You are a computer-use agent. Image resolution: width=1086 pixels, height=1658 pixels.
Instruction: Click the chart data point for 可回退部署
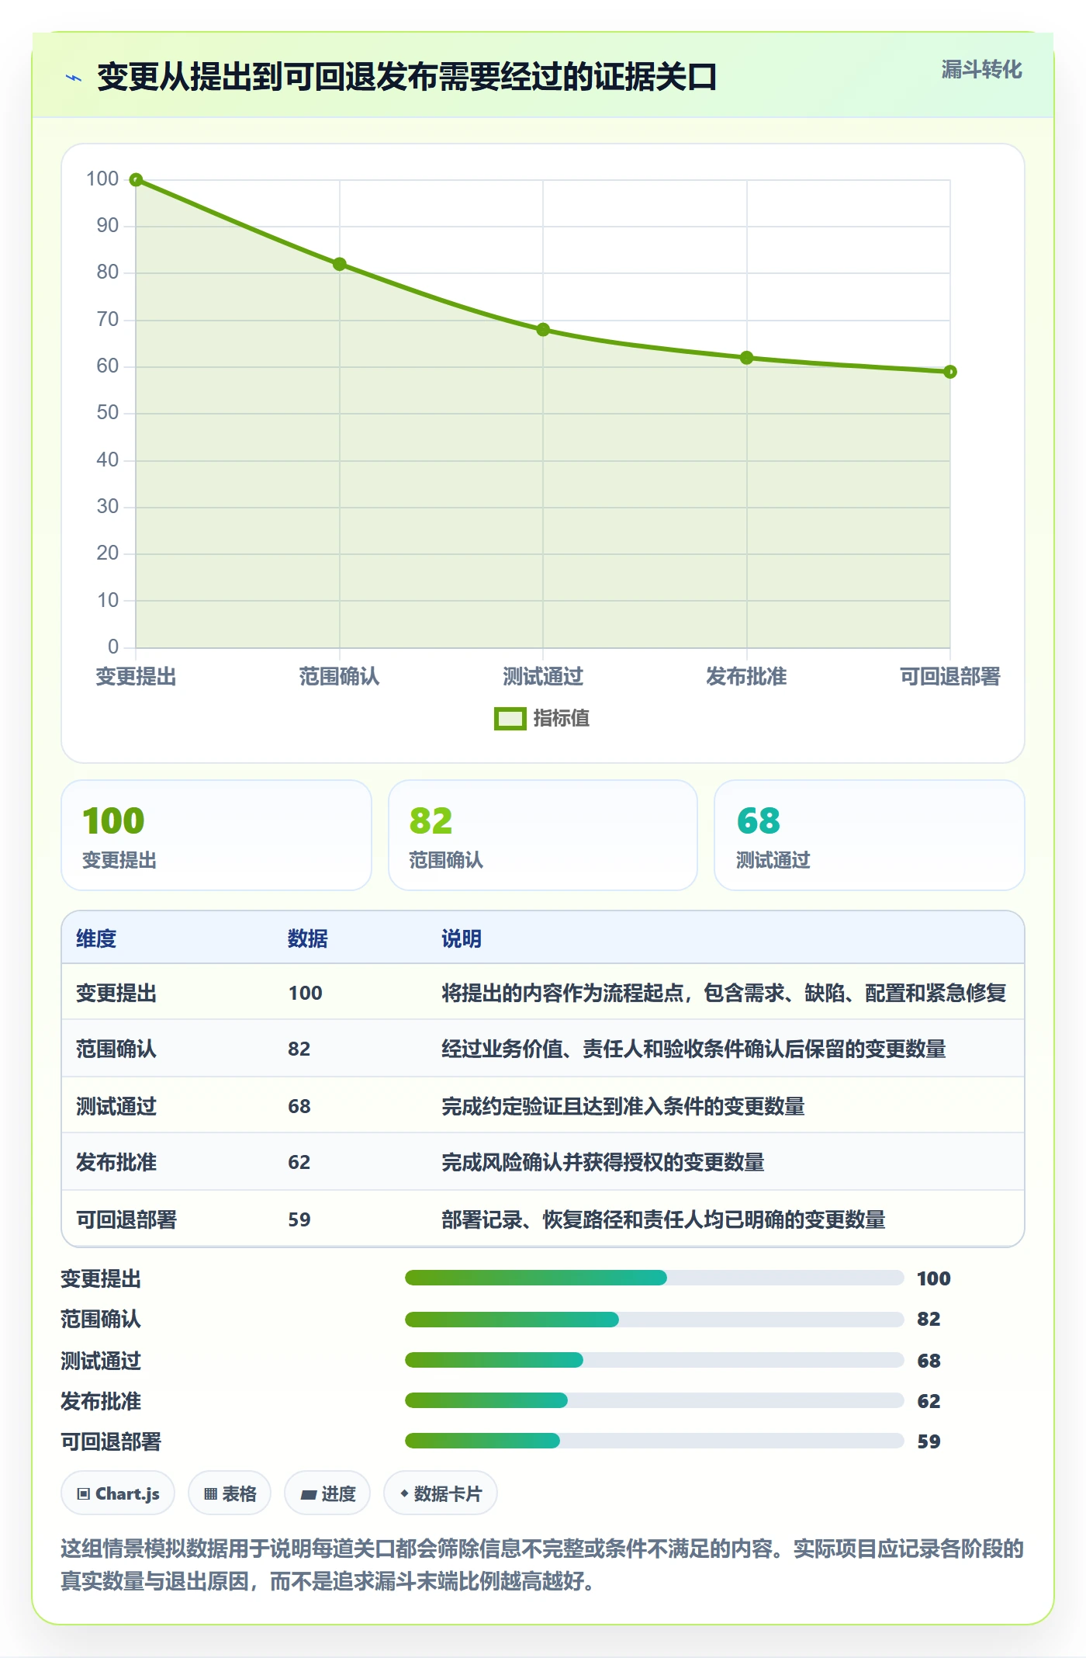[950, 372]
